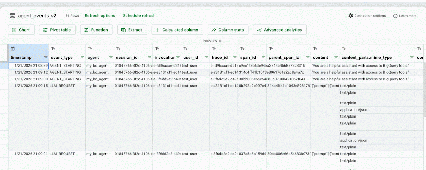426x170 pixels.
Task: Select the 1/21/2026 21:09:12 timestamp cell
Action: [x=28, y=72]
